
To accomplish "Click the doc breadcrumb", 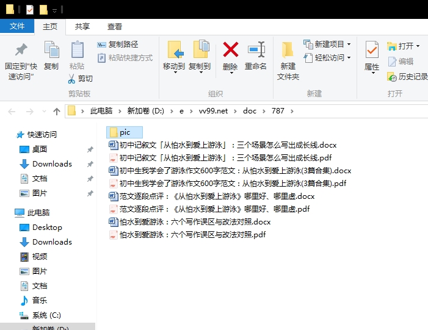I will click(x=250, y=111).
